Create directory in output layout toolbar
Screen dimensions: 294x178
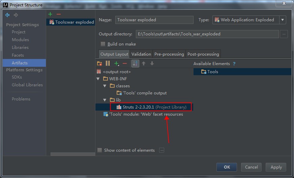point(99,64)
